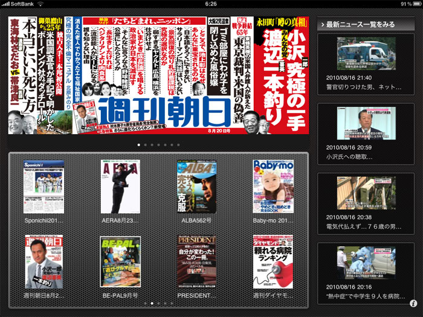
Task: Tap the 6:26 clock in status bar
Action: (211, 4)
